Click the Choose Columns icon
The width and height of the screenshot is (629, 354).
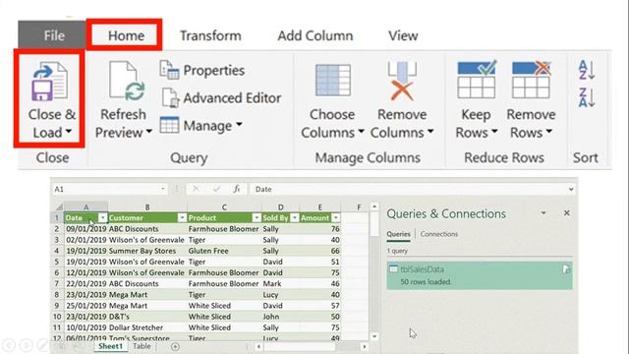coord(333,81)
